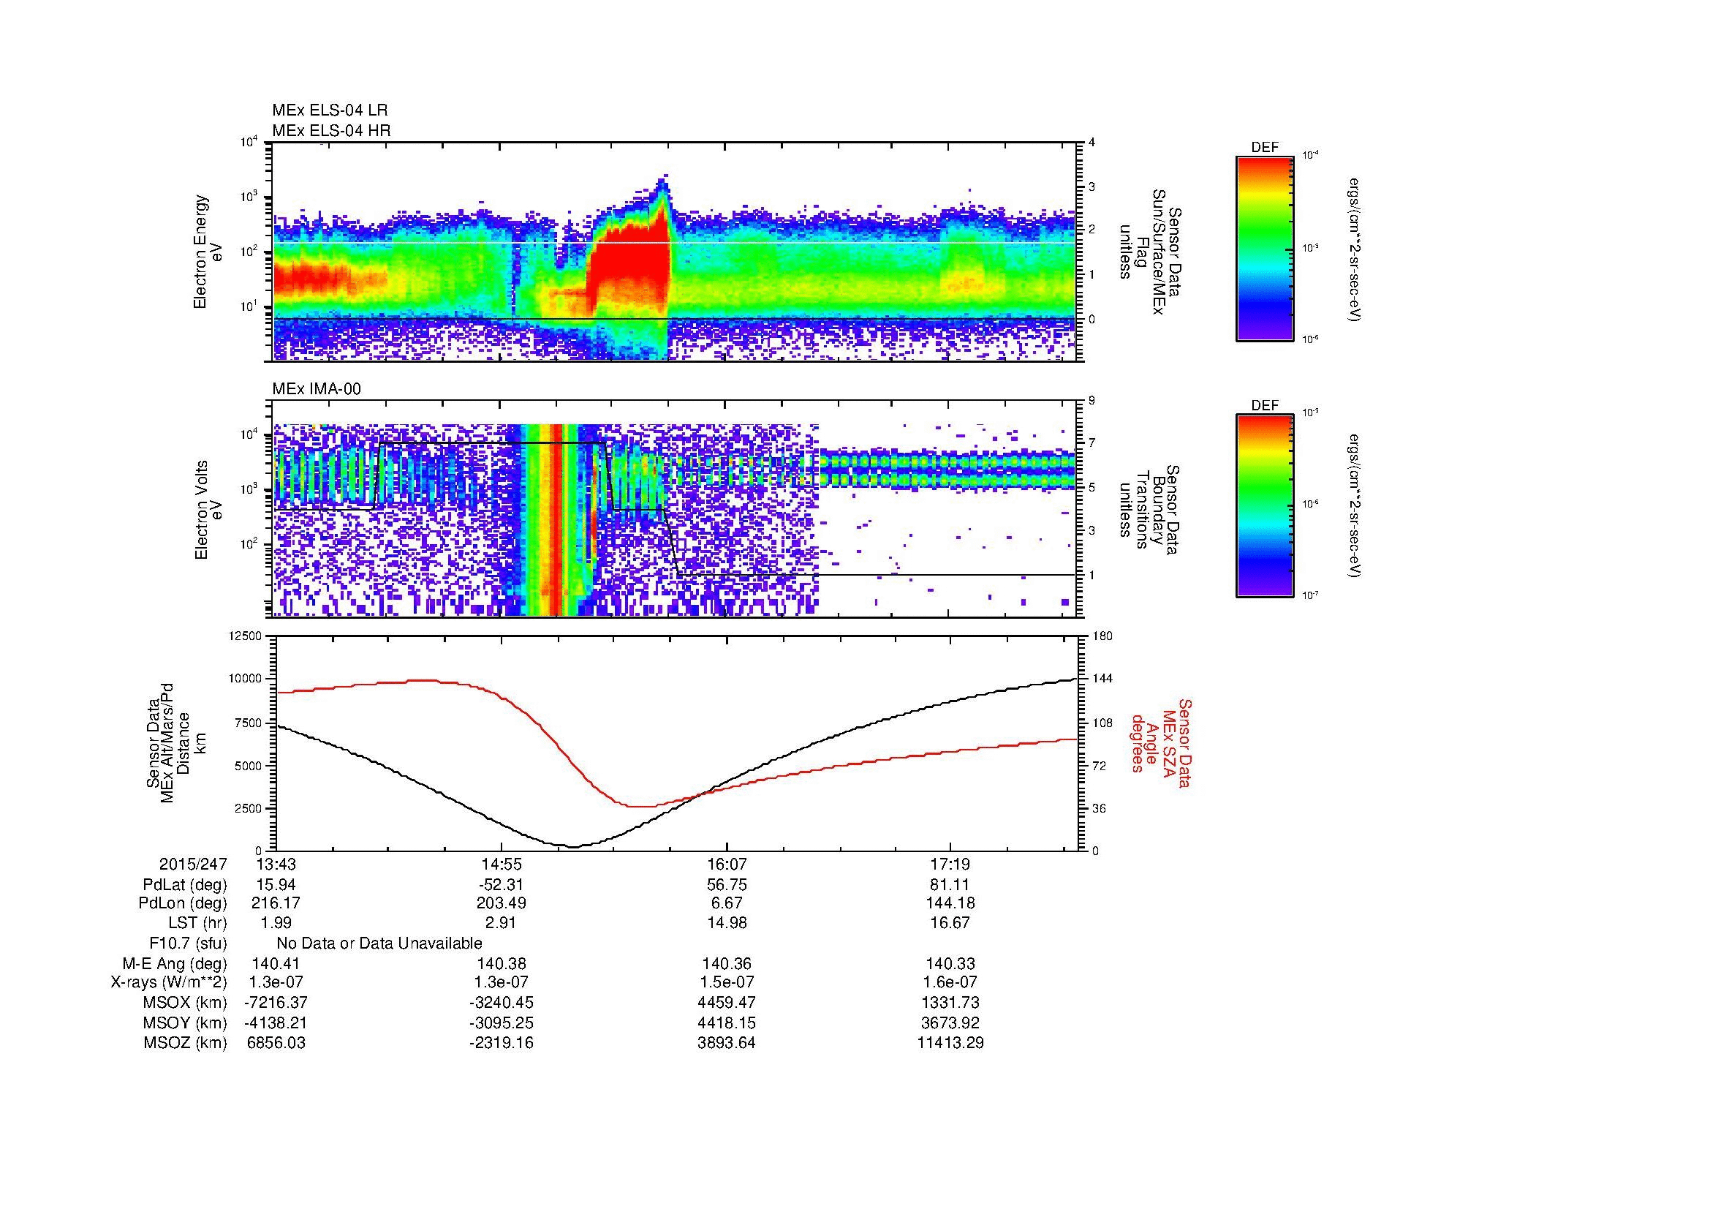Click the SZA axis tick '144'

point(1102,679)
